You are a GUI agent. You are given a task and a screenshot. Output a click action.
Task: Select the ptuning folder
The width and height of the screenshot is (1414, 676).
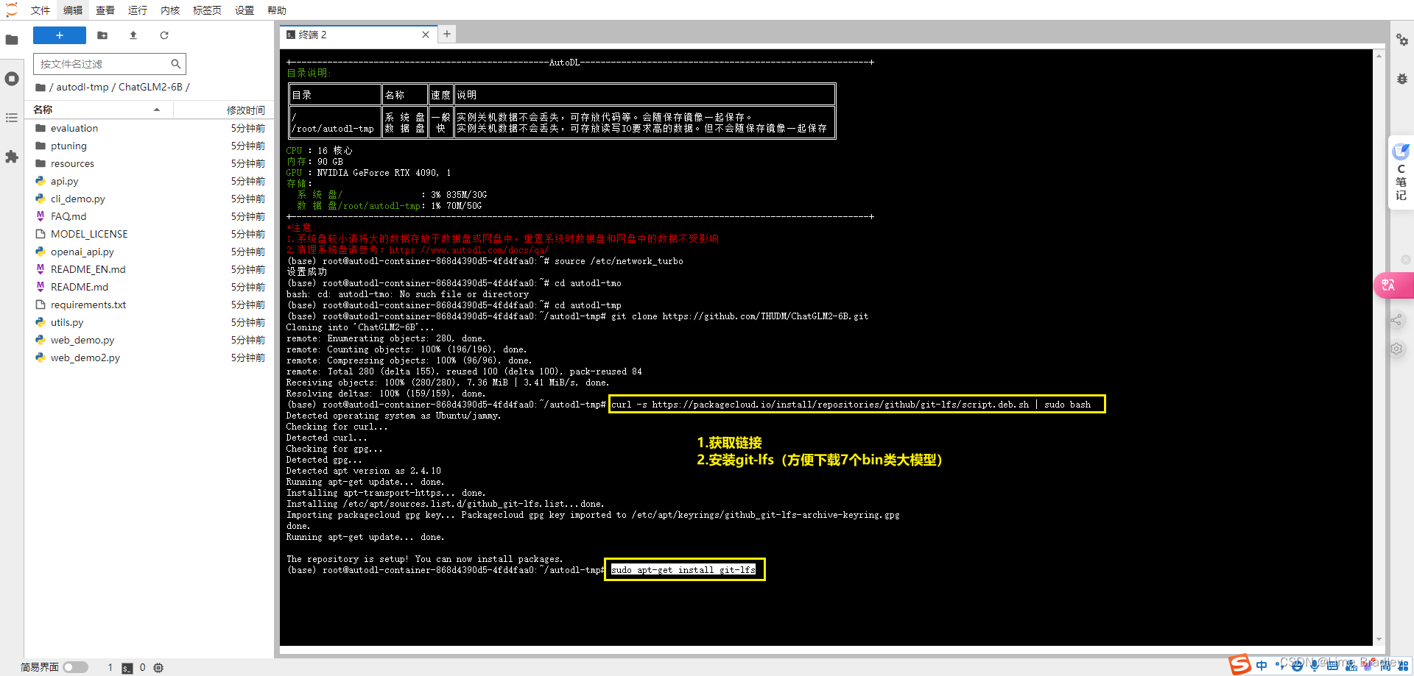150,146
